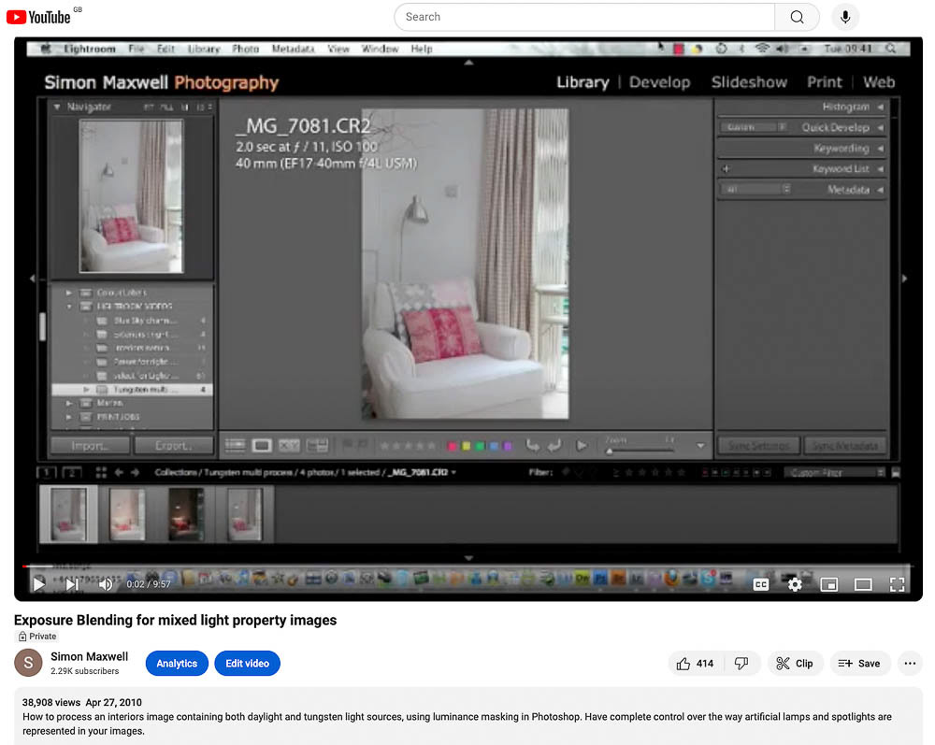This screenshot has width=935, height=745.
Task: Toggle theater mode
Action: [863, 584]
